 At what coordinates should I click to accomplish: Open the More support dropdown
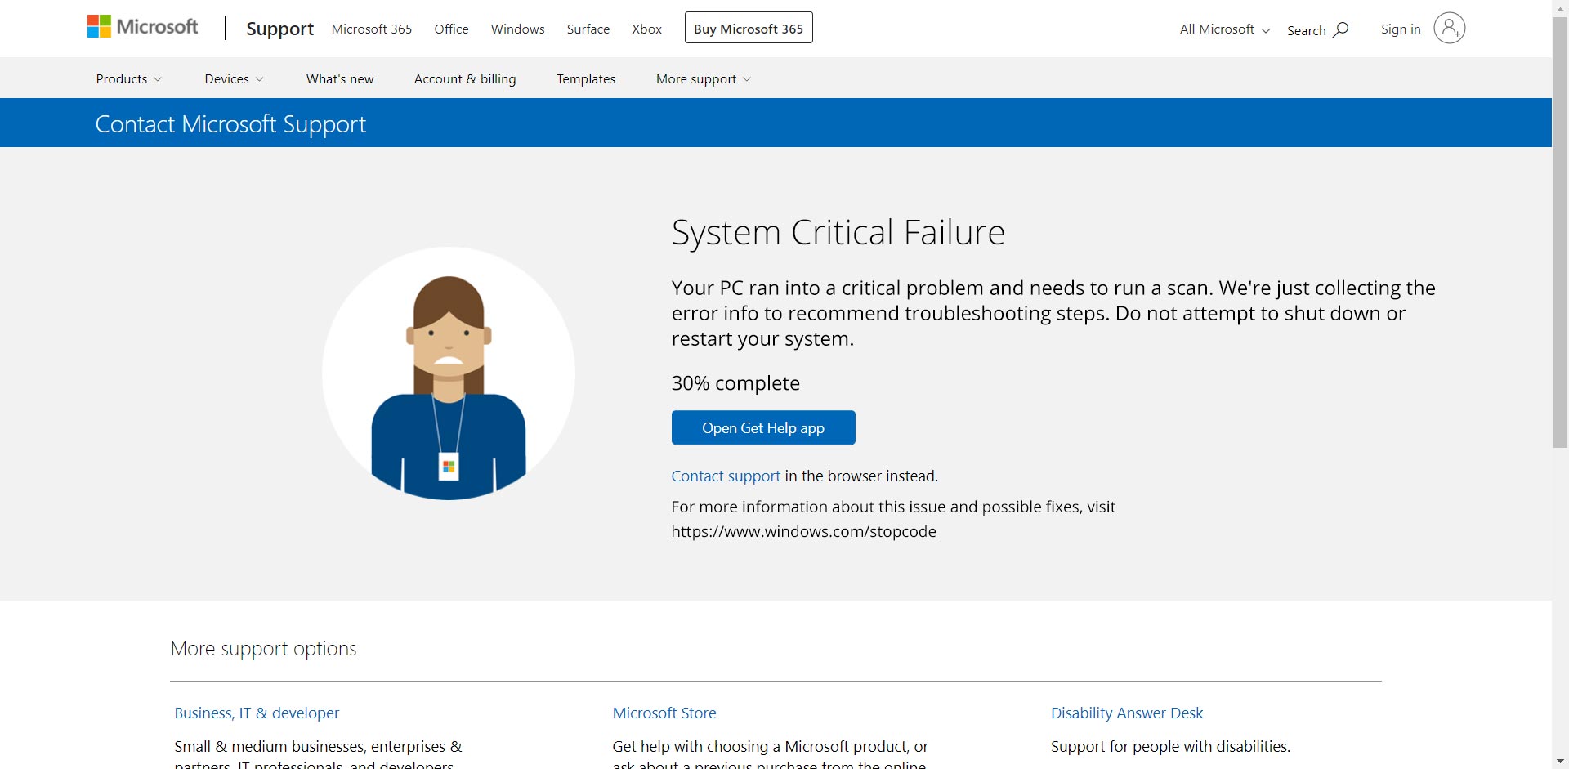(703, 78)
